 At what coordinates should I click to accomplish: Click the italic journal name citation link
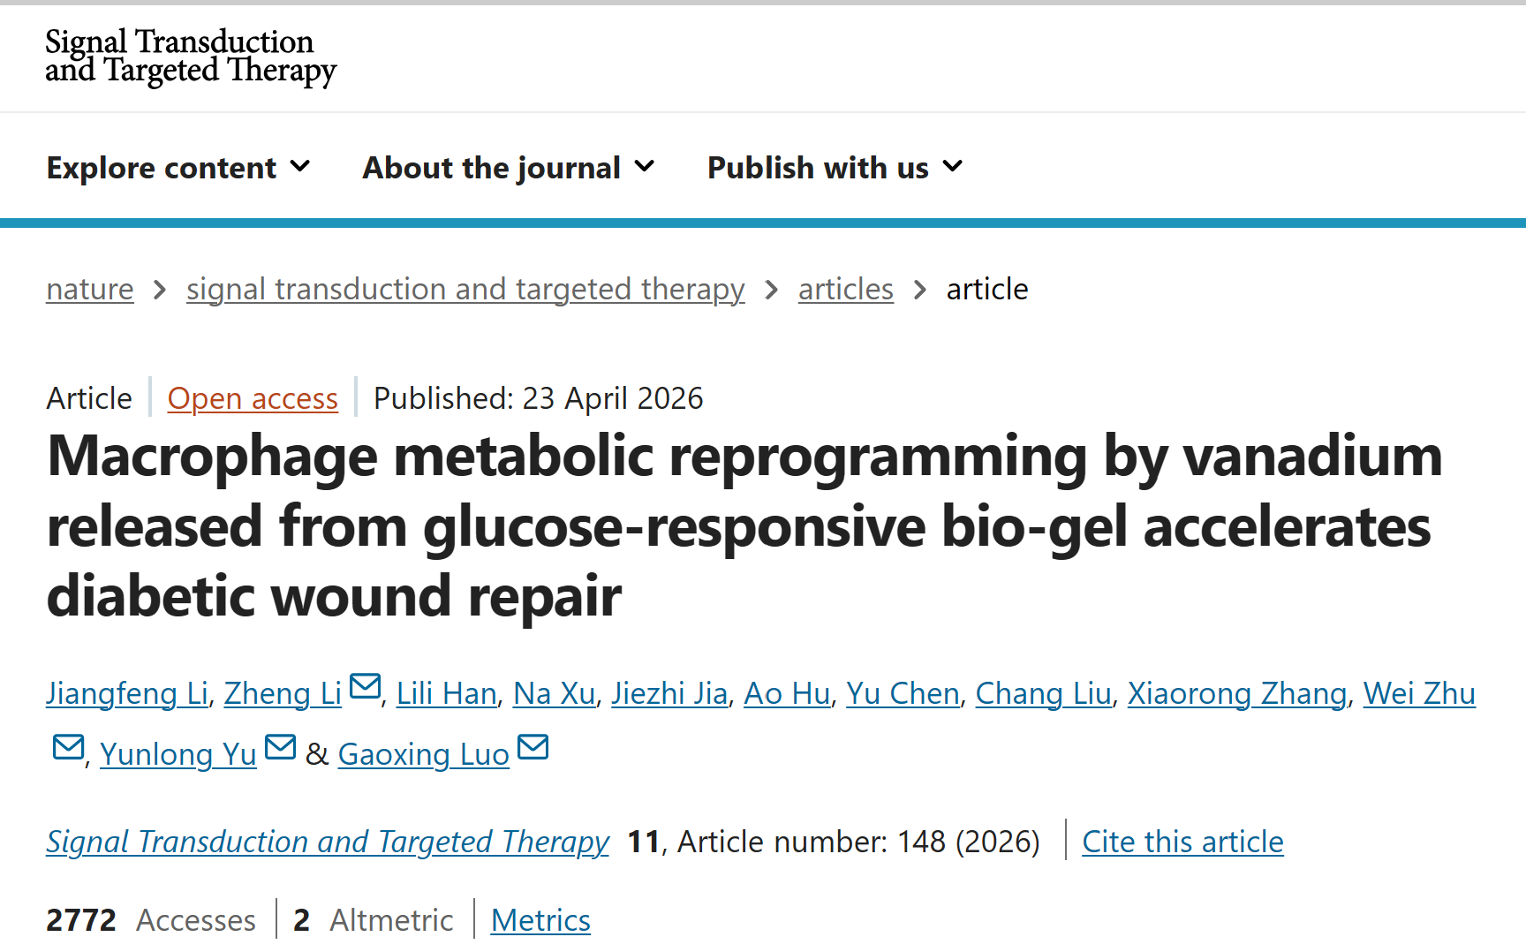[x=328, y=842]
